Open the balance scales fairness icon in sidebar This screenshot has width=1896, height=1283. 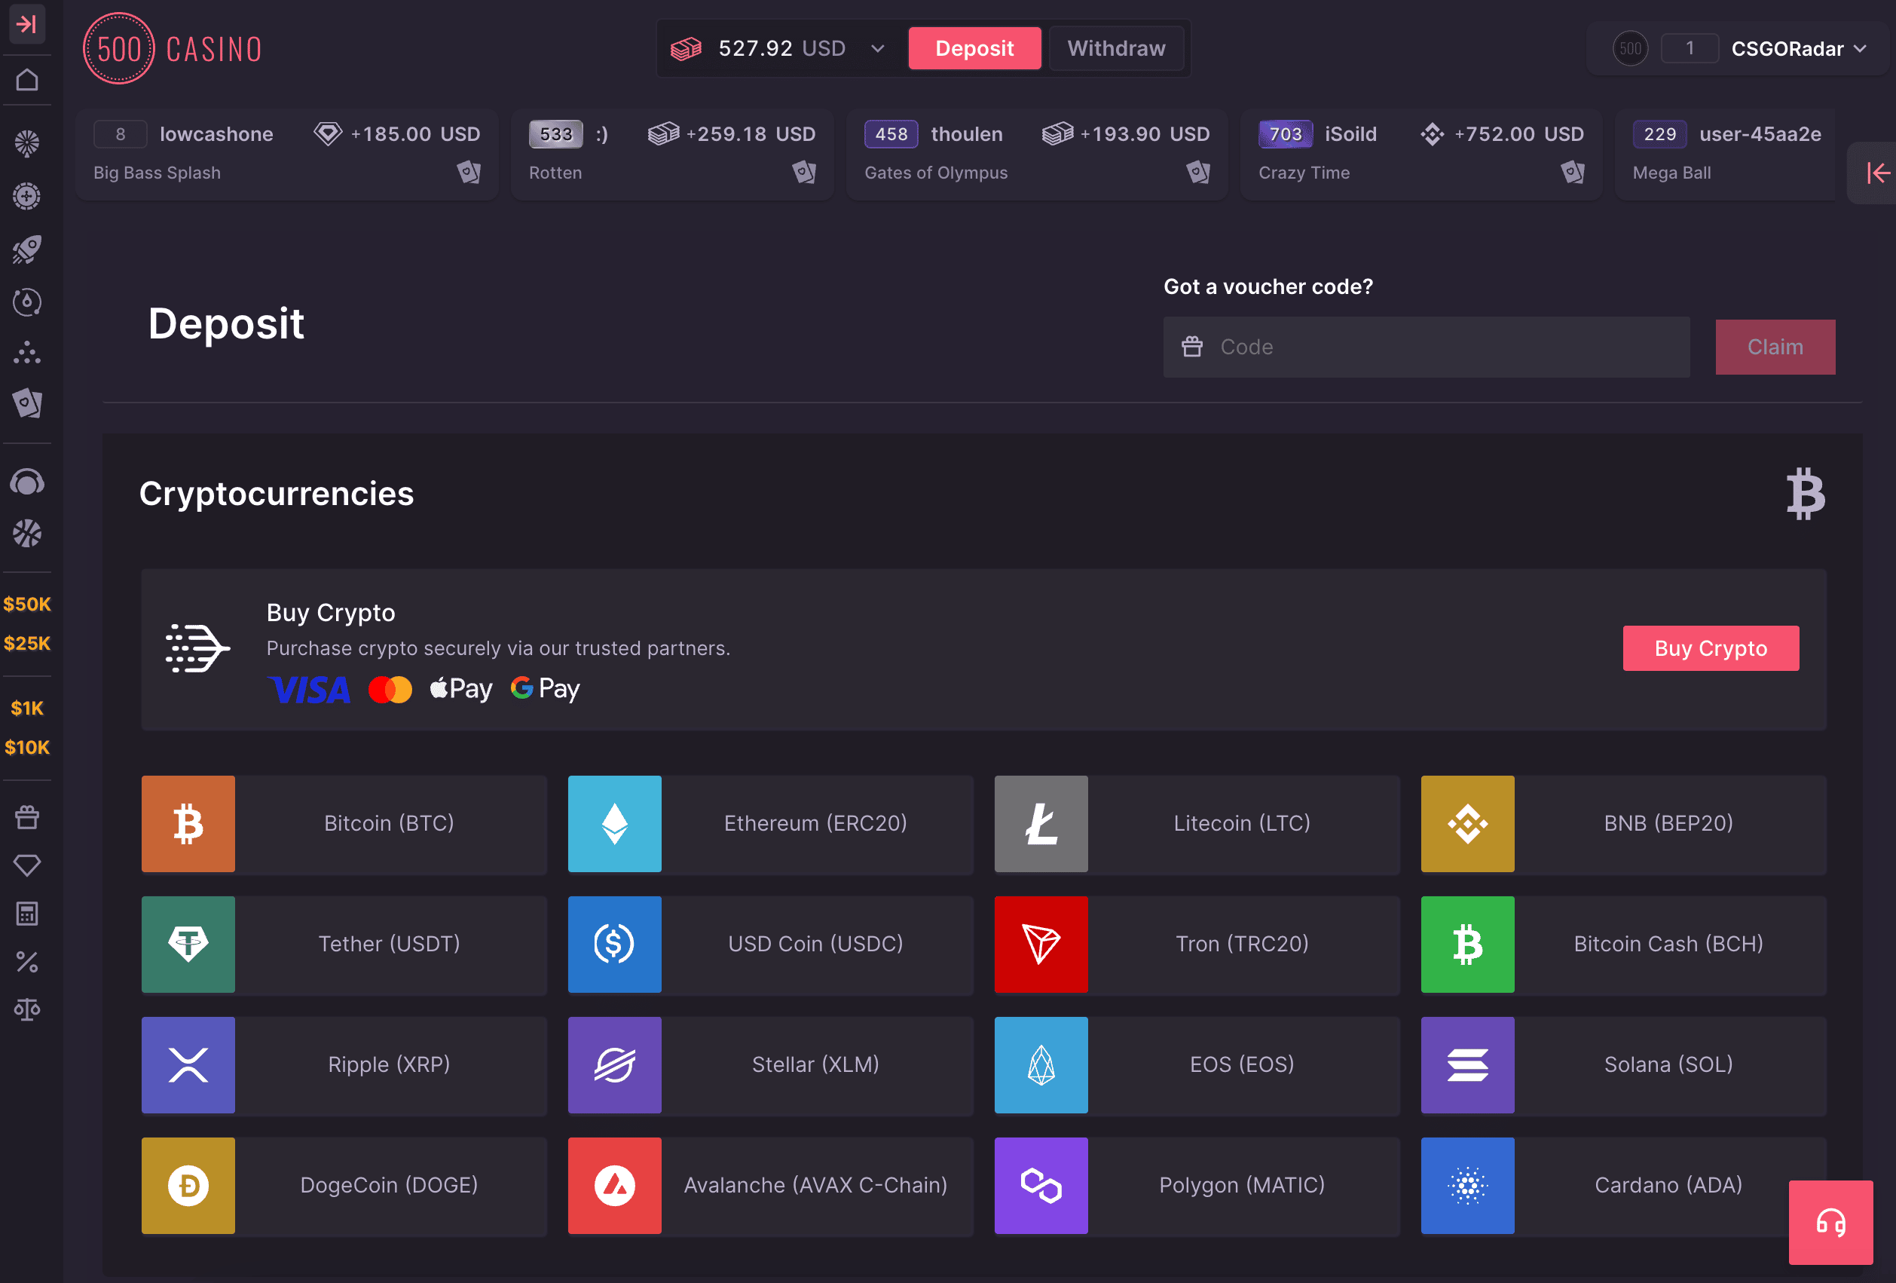(27, 1009)
